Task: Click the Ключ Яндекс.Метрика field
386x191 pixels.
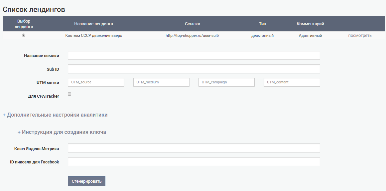Action: click(194, 148)
